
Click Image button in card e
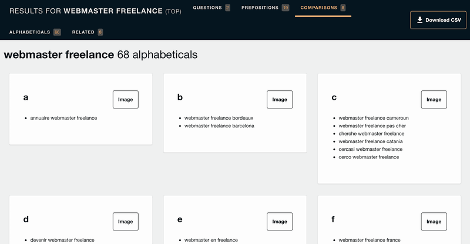click(x=280, y=222)
